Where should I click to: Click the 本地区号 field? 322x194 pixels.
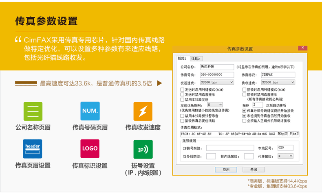point(285,148)
